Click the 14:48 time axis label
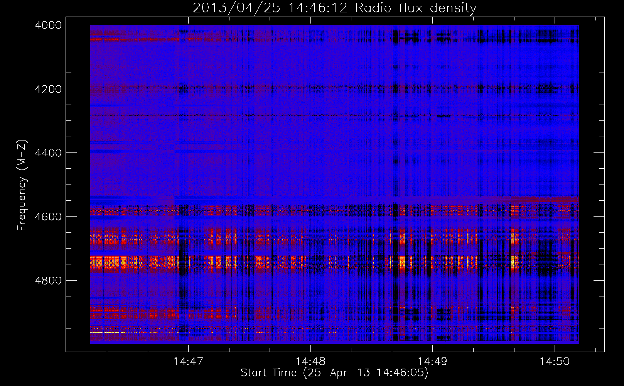 [310, 361]
